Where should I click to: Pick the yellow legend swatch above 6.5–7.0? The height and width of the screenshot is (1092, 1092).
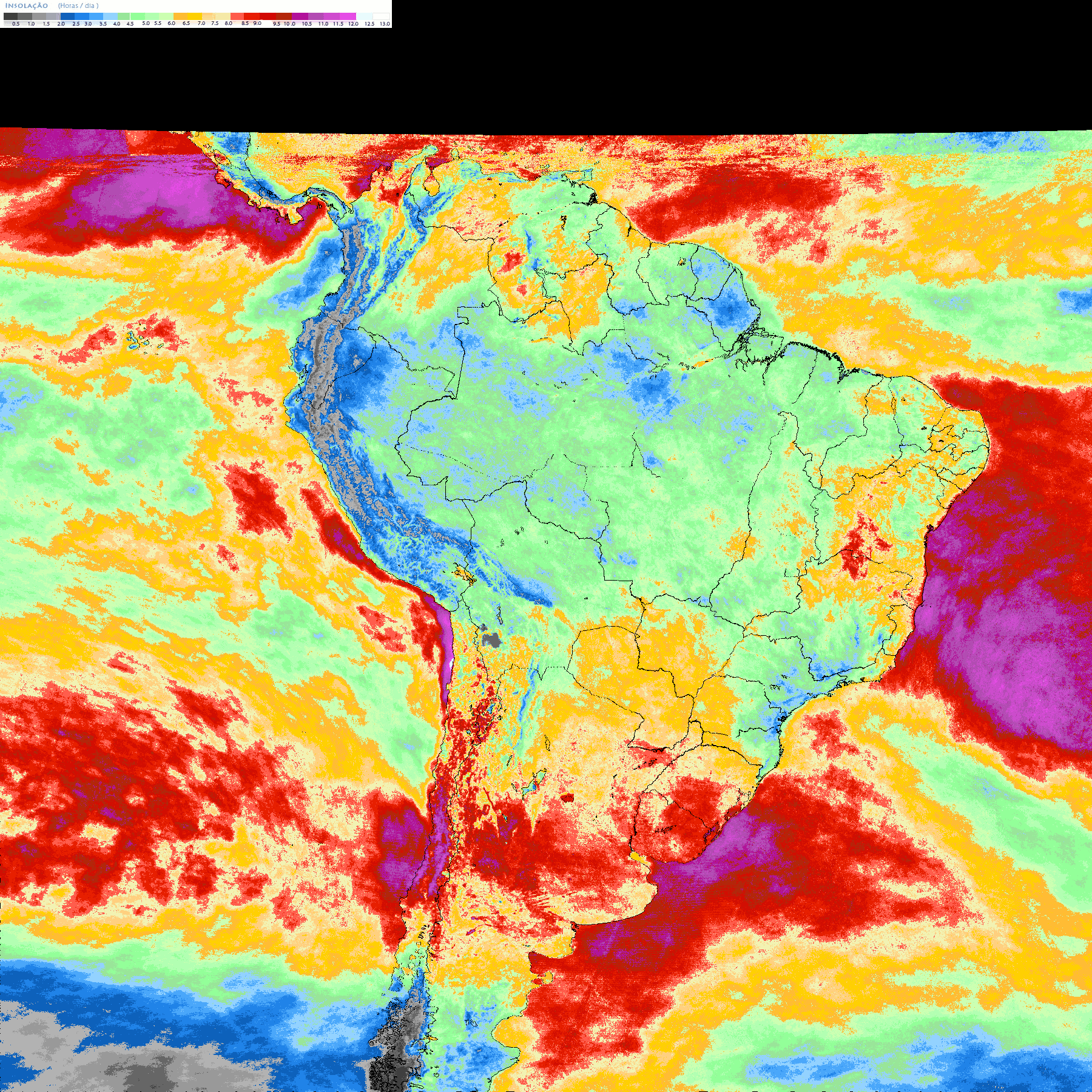point(195,16)
